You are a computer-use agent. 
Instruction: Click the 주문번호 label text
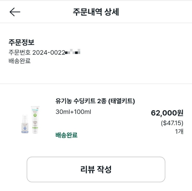click(19, 52)
